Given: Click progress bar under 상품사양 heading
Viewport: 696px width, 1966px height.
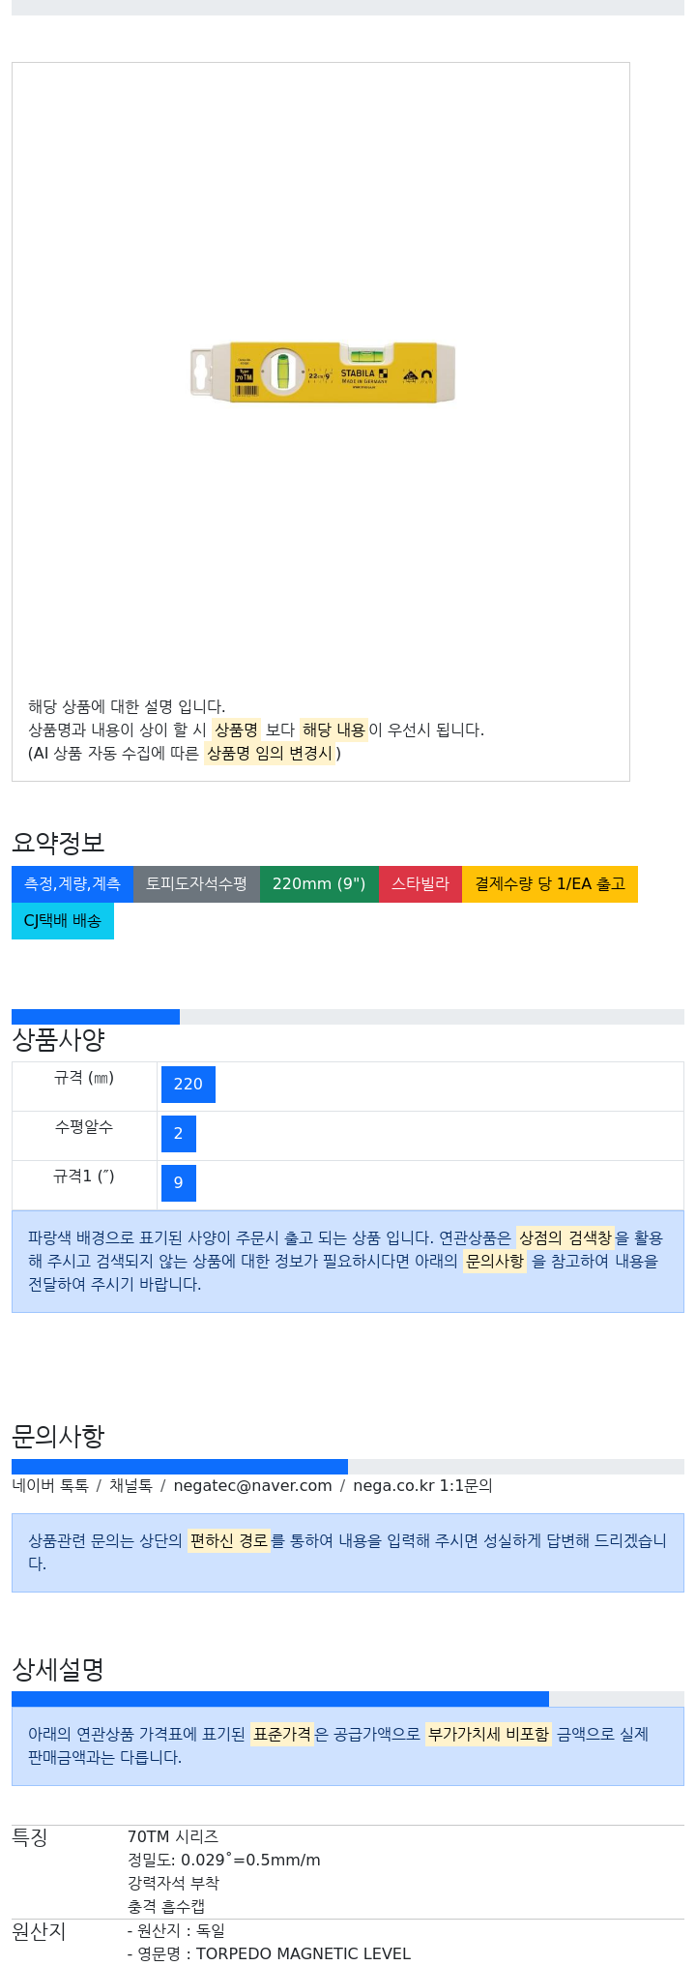Looking at the screenshot, I should click(348, 1017).
